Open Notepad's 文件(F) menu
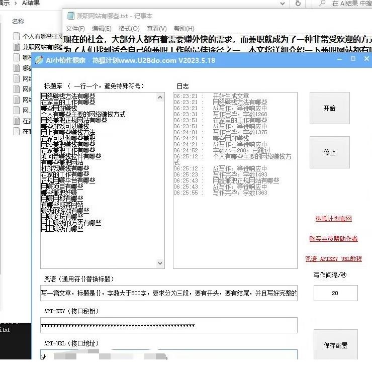 point(75,29)
